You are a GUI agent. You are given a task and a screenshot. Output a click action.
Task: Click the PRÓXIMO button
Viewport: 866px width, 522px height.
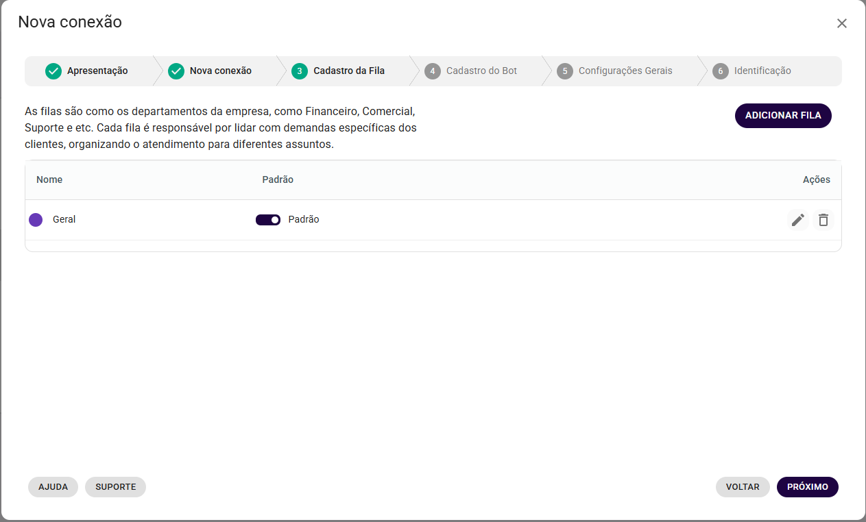point(807,487)
